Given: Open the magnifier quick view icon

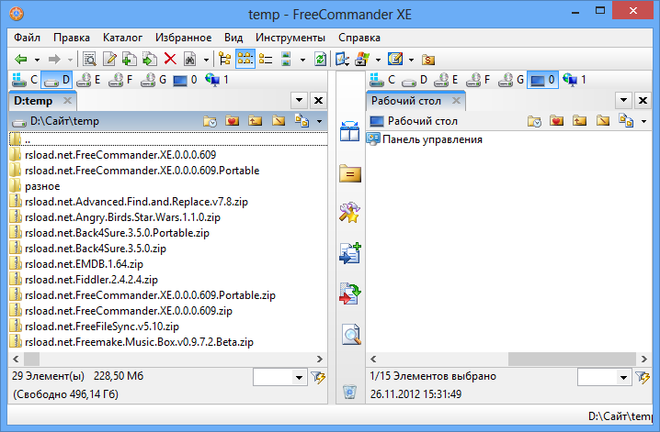Looking at the screenshot, I should point(351,334).
